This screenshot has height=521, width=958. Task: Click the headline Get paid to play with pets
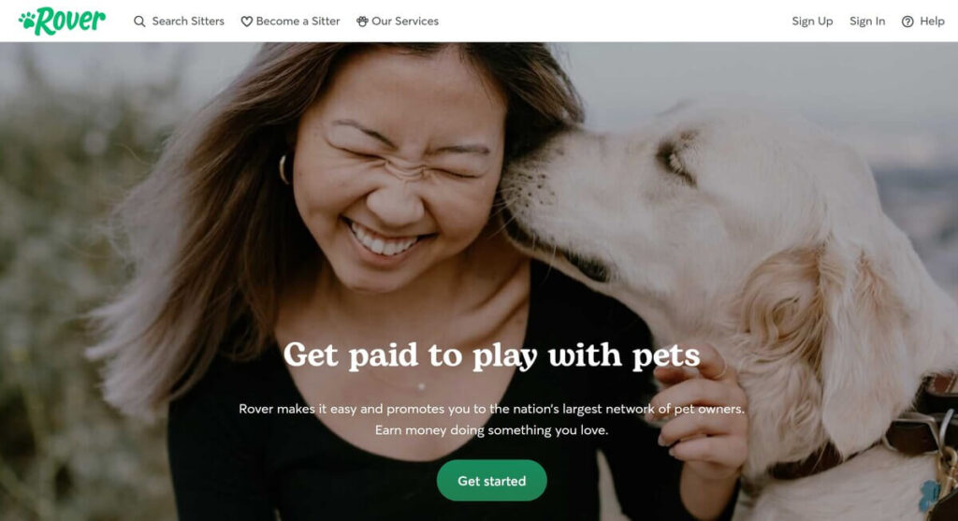pos(491,355)
